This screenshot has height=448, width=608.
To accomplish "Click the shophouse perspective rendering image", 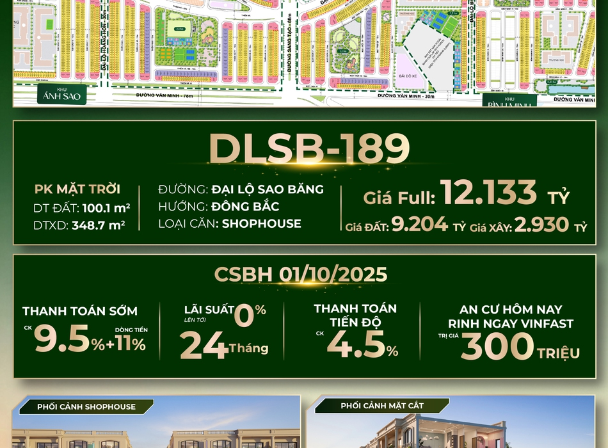I will click(x=156, y=430).
